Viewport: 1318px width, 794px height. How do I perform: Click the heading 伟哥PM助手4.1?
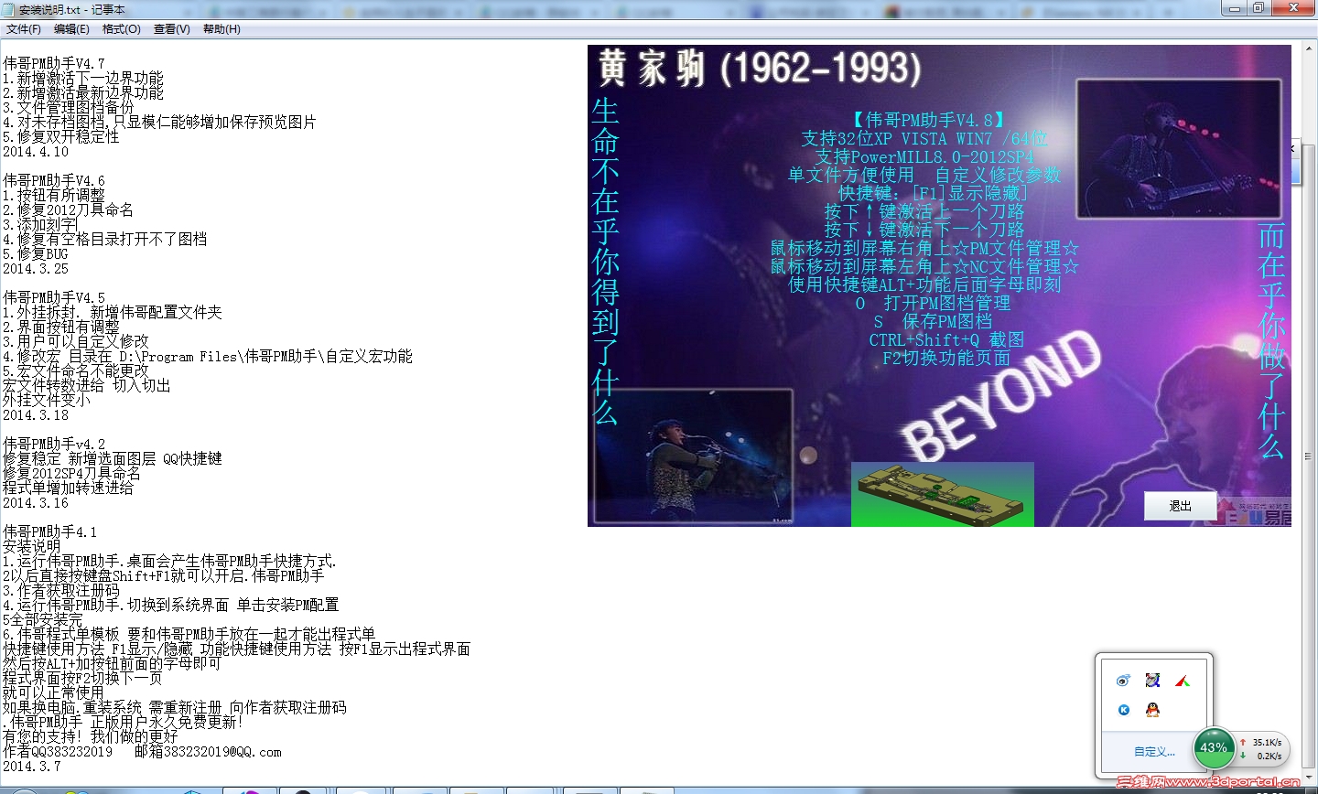click(x=50, y=532)
